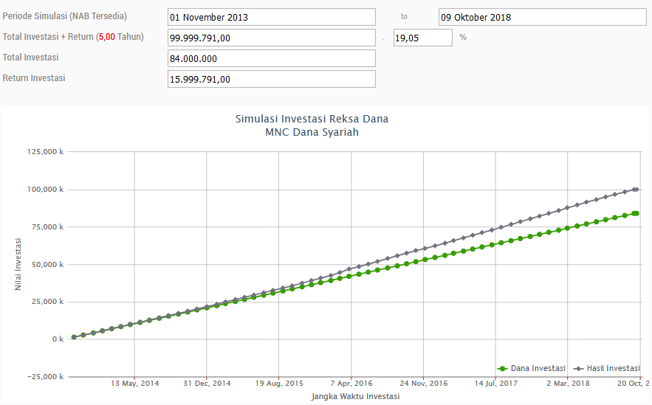Open the end date field 09 Oktober 2018
This screenshot has width=652, height=405.
click(x=542, y=17)
